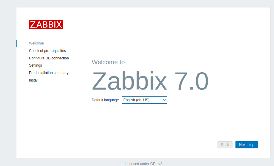Screen dimensions: 274x166
Task: Select the Install step
Action: coord(34,80)
